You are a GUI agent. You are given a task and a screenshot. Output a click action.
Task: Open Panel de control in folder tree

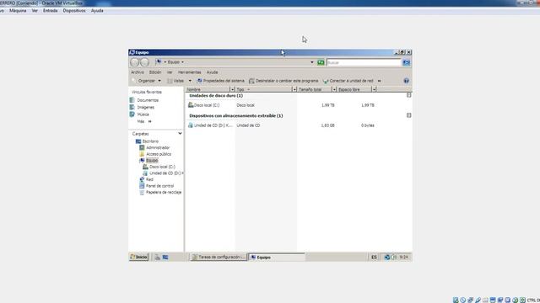click(x=159, y=186)
